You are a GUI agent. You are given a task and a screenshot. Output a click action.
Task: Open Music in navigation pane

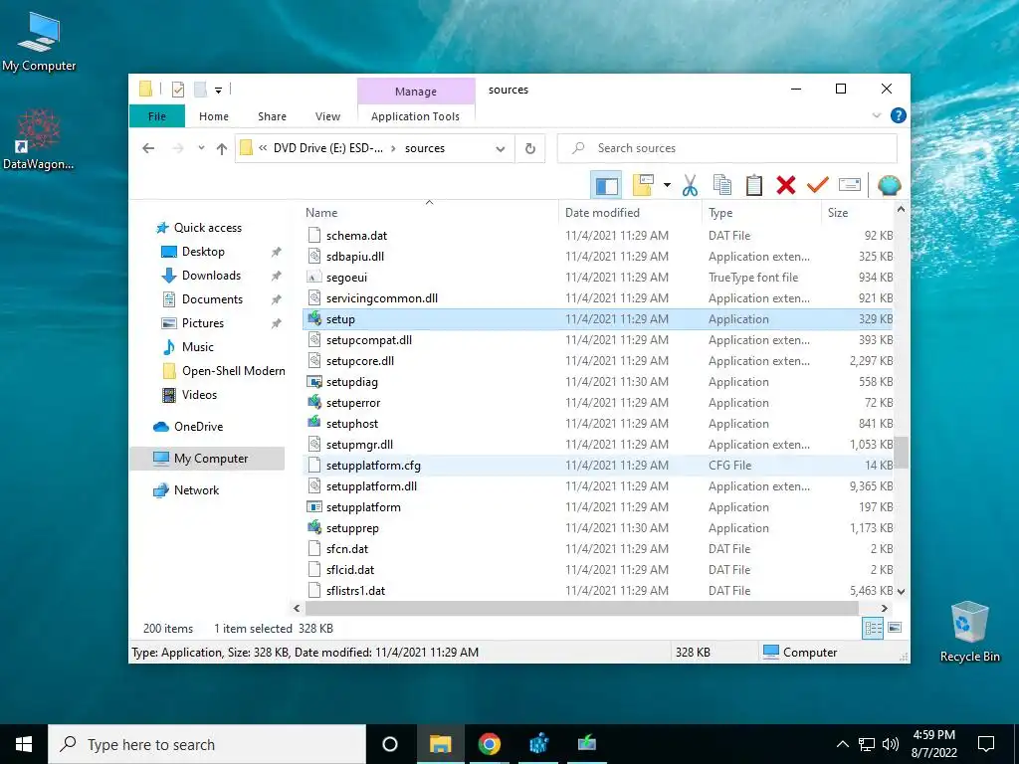tap(198, 347)
